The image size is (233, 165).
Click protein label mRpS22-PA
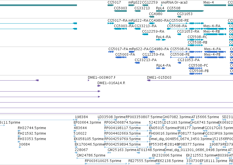[x=139, y=49]
